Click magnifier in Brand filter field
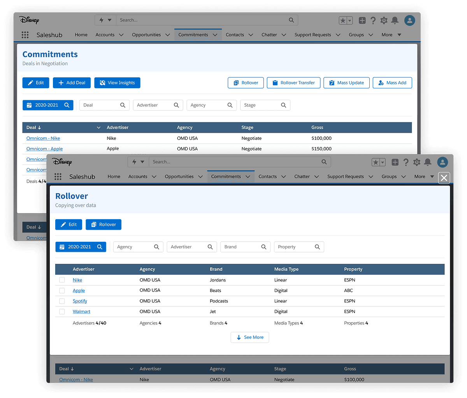 (x=264, y=247)
